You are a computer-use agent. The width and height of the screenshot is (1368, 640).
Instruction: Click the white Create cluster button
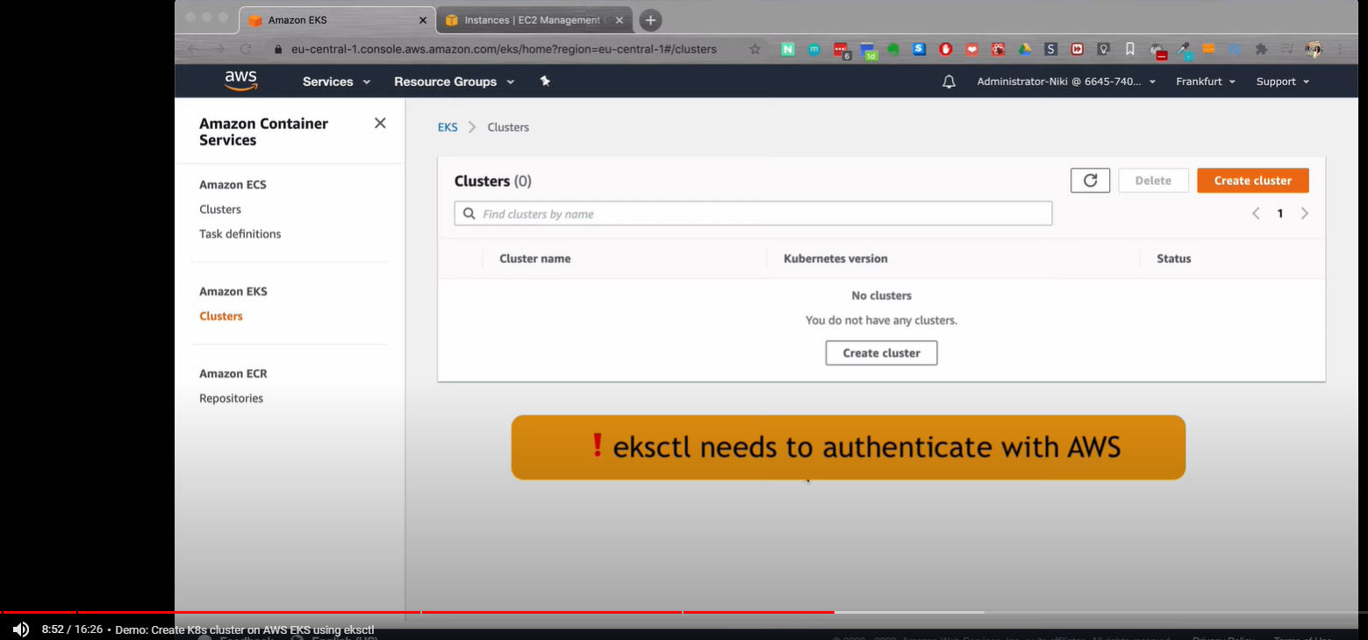881,352
